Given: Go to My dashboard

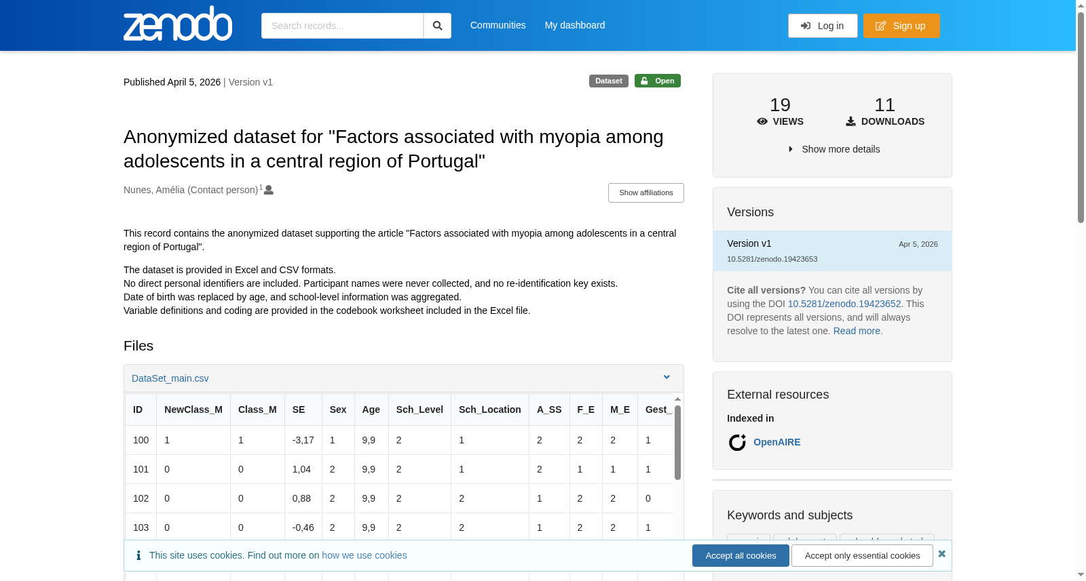Looking at the screenshot, I should coord(575,25).
